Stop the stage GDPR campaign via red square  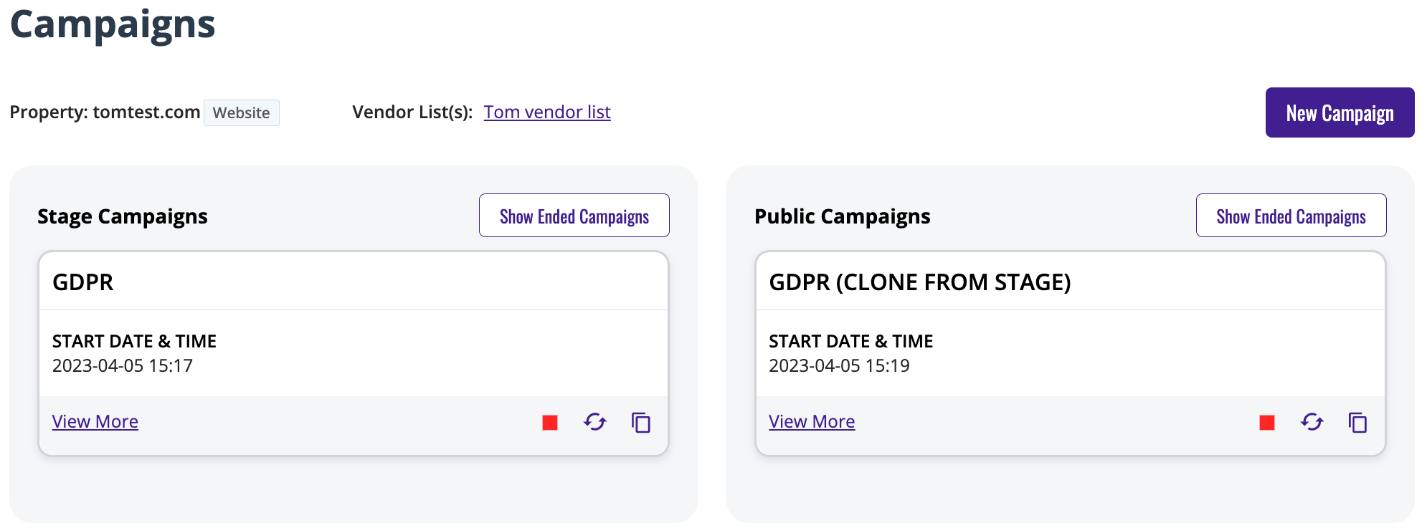pyautogui.click(x=550, y=423)
